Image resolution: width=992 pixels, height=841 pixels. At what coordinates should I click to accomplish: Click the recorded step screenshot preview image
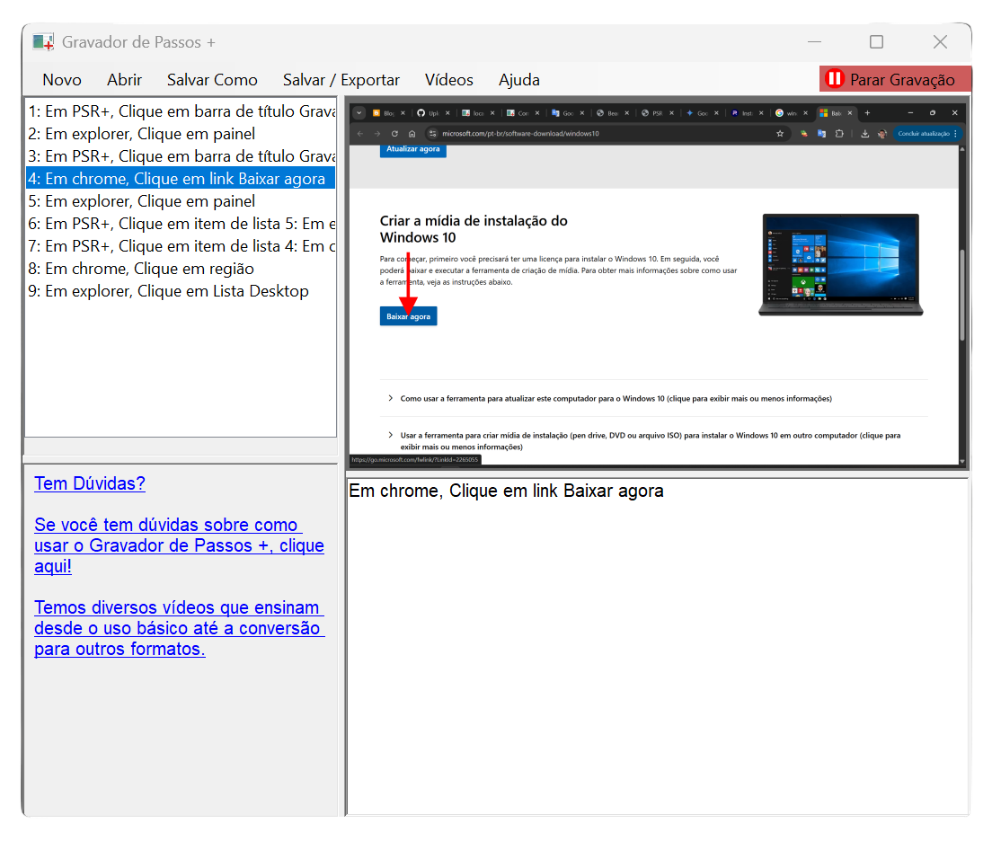(658, 284)
